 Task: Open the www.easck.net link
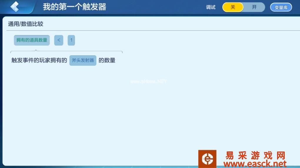pos(255,164)
